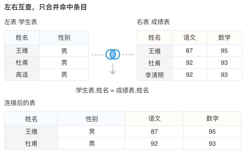Click 李清照 in the score table
This screenshot has height=153, width=248.
pos(155,75)
